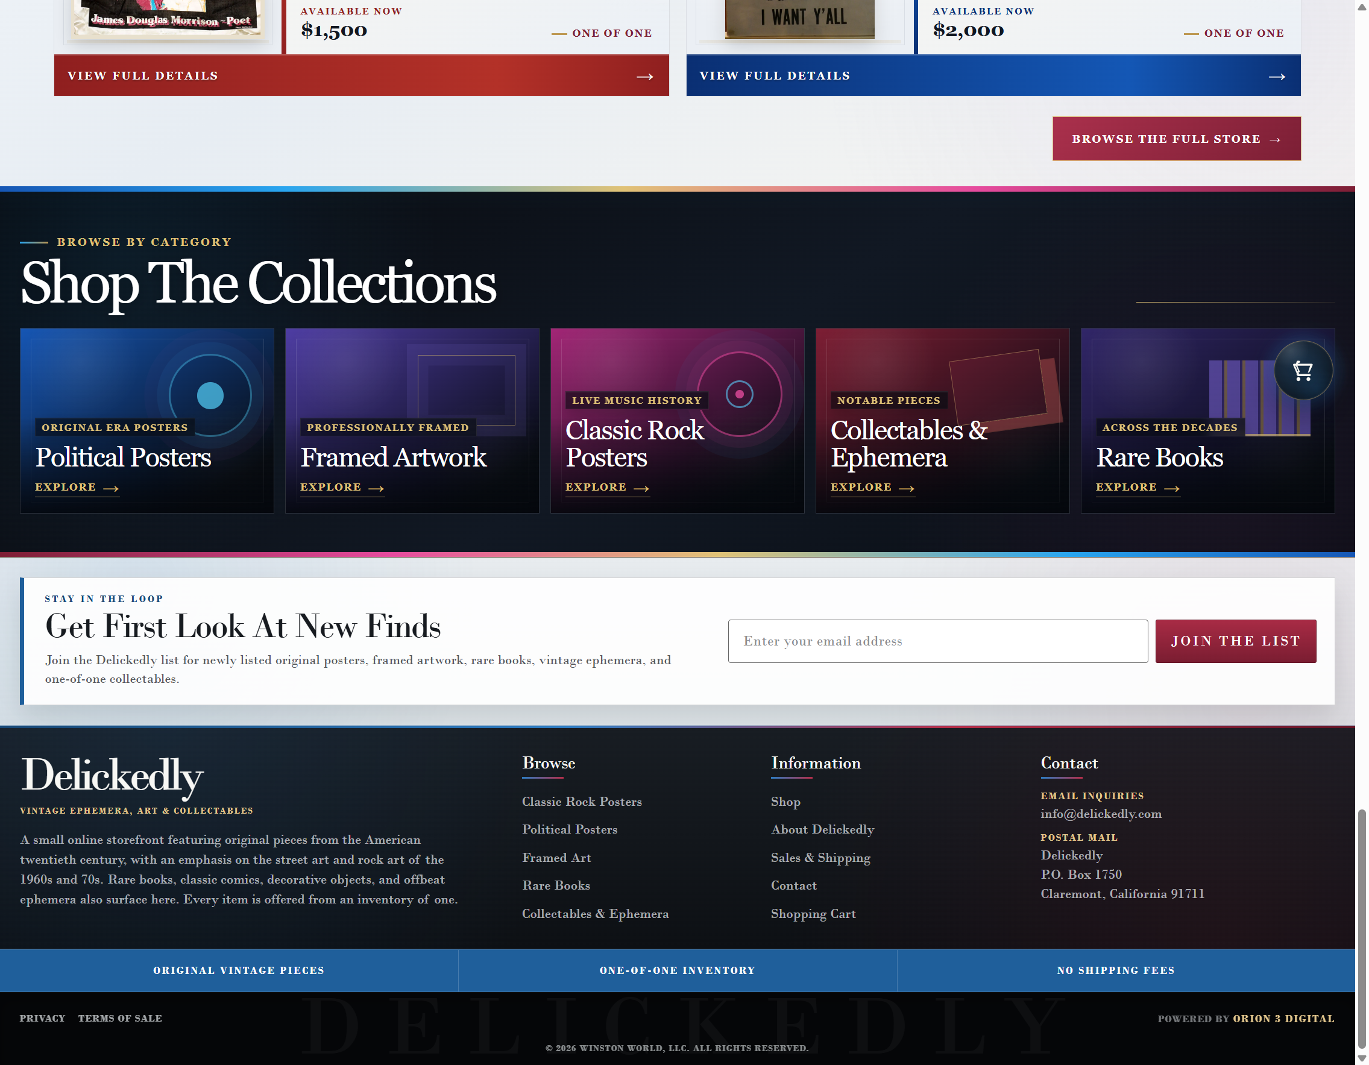Click footer link Collectables & Ephemera
This screenshot has width=1369, height=1065.
[x=595, y=913]
